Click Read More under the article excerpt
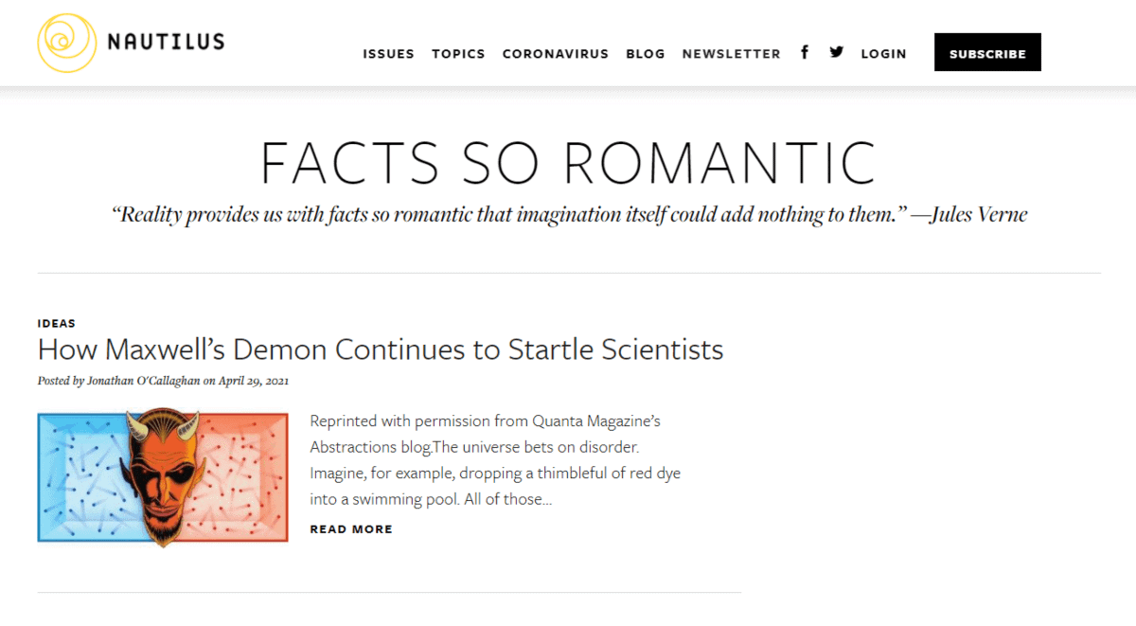This screenshot has width=1136, height=626. (351, 529)
